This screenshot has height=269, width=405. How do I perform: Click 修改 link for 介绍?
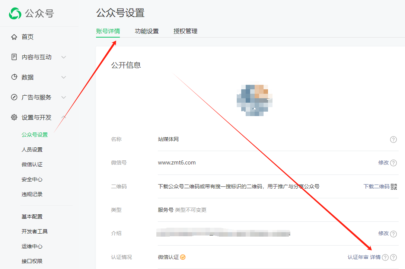pyautogui.click(x=383, y=233)
